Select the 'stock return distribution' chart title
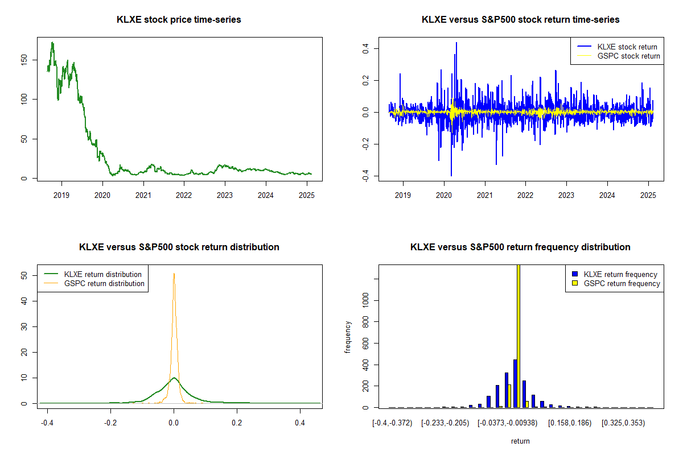 tap(179, 247)
